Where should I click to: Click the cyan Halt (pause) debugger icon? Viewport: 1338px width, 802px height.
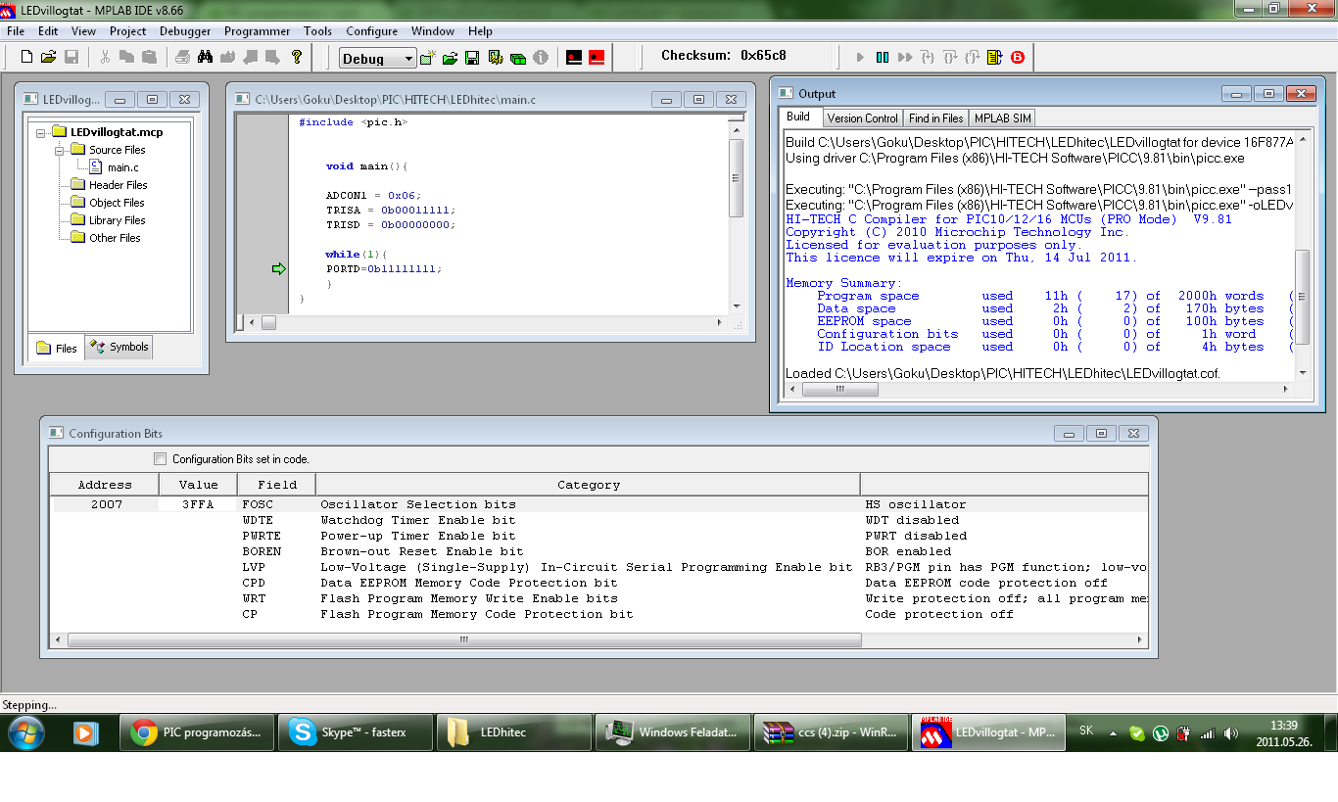[883, 58]
